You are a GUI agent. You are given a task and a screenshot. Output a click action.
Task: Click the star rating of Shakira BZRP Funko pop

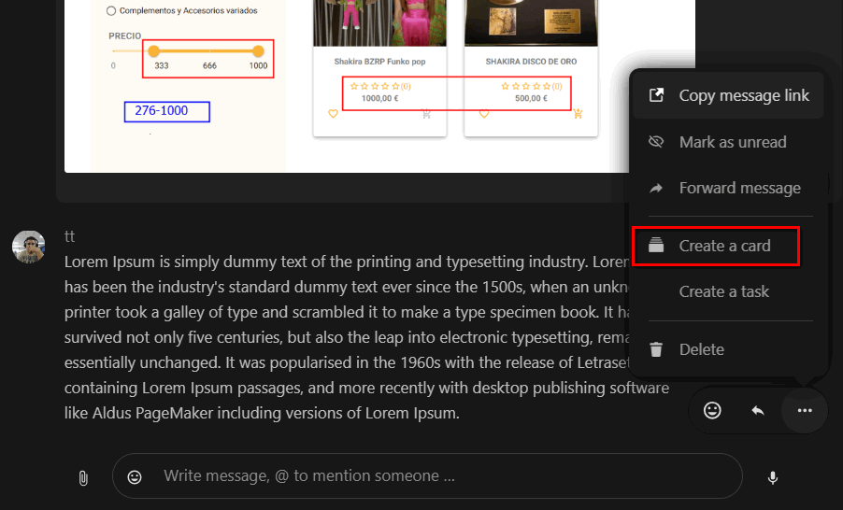pyautogui.click(x=380, y=86)
